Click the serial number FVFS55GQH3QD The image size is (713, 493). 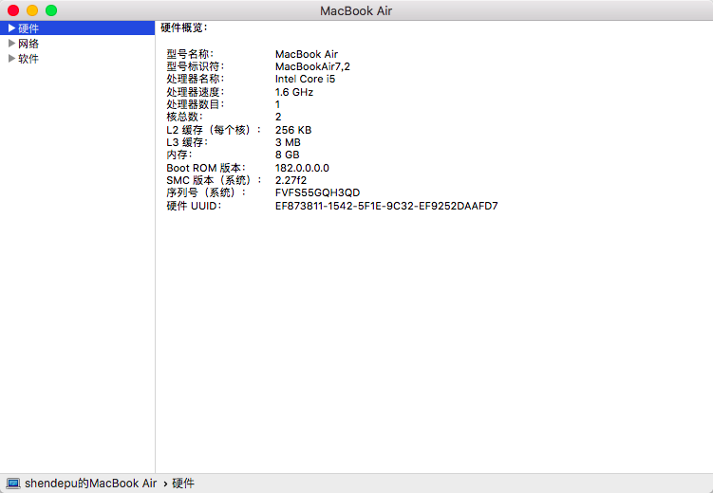coord(317,192)
